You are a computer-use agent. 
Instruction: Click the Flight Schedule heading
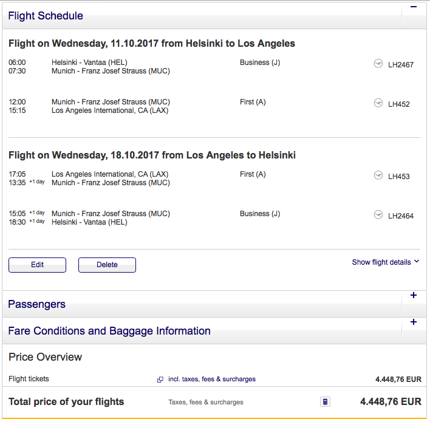(46, 16)
